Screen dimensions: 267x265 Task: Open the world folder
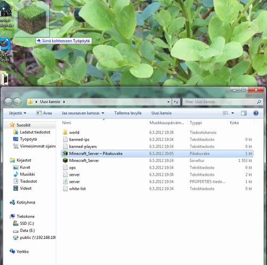tap(74, 132)
